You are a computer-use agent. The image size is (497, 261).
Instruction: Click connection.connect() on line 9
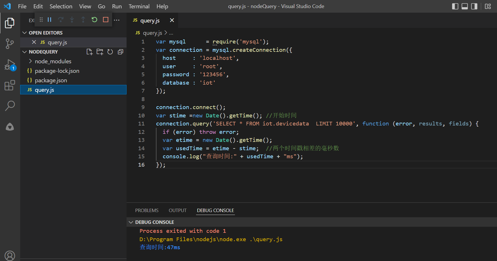coord(191,107)
